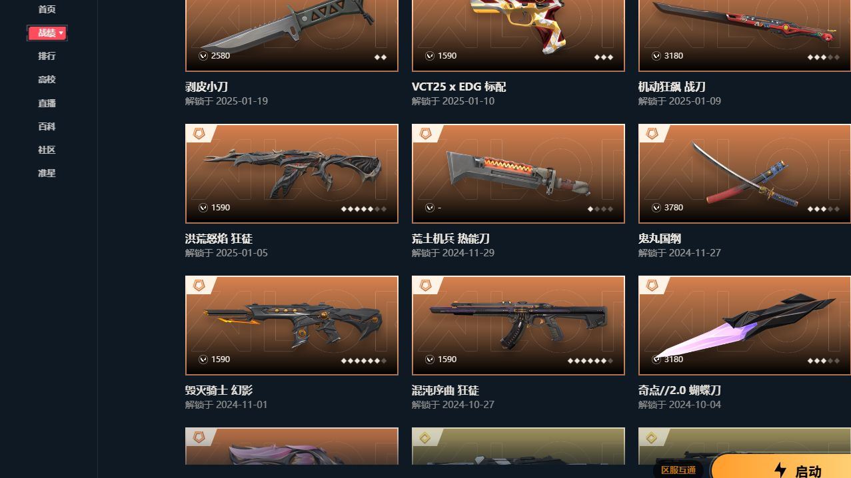This screenshot has height=478, width=851.
Task: Open the 首页 home menu item
Action: click(x=47, y=9)
